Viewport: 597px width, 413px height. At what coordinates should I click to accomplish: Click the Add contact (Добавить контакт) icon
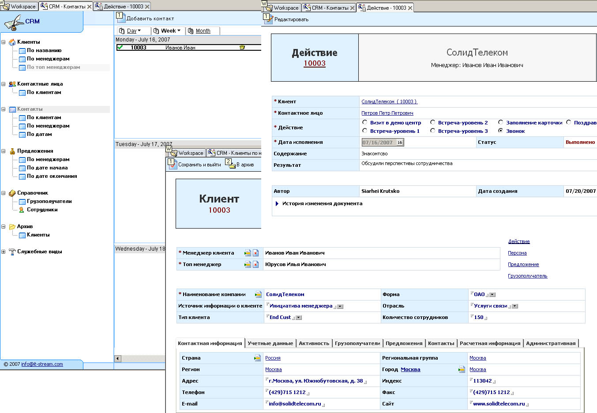point(120,18)
